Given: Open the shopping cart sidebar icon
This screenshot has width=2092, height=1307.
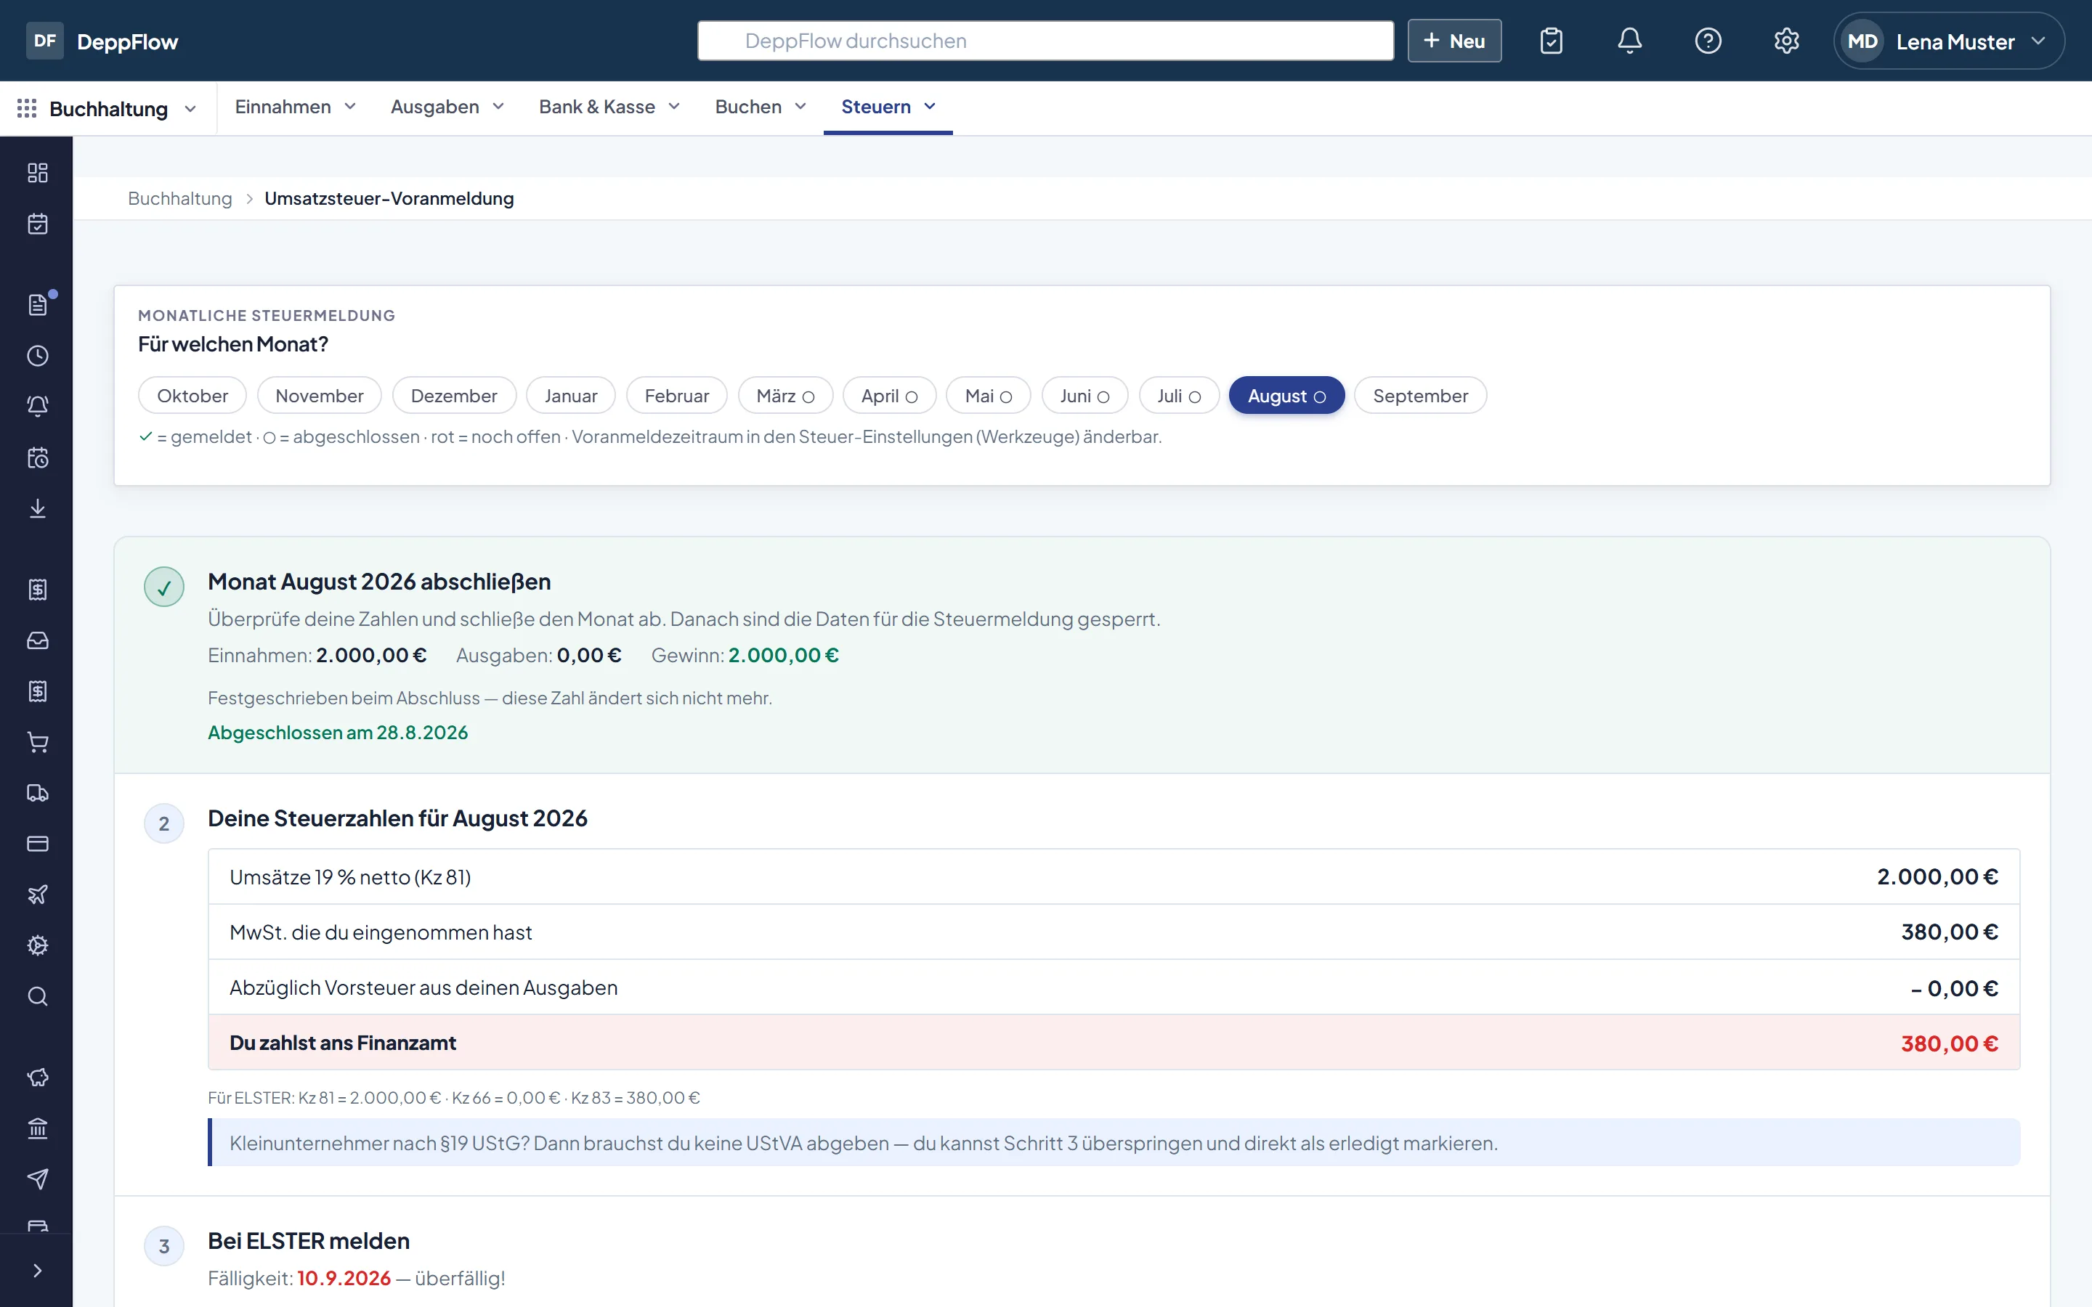Looking at the screenshot, I should (x=37, y=741).
